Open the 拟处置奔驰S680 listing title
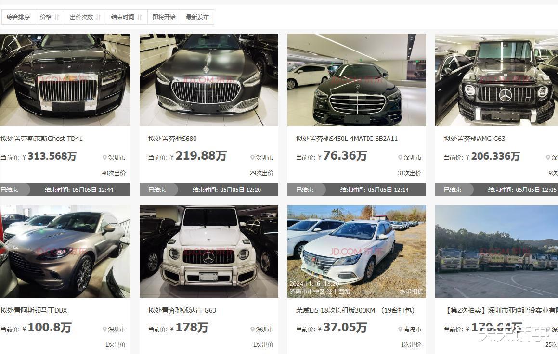 [172, 139]
